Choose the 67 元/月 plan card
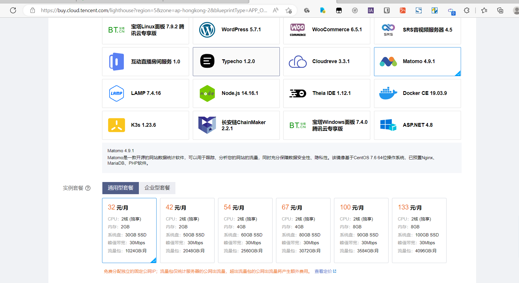Viewport: 519px width, 283px height. tap(303, 230)
